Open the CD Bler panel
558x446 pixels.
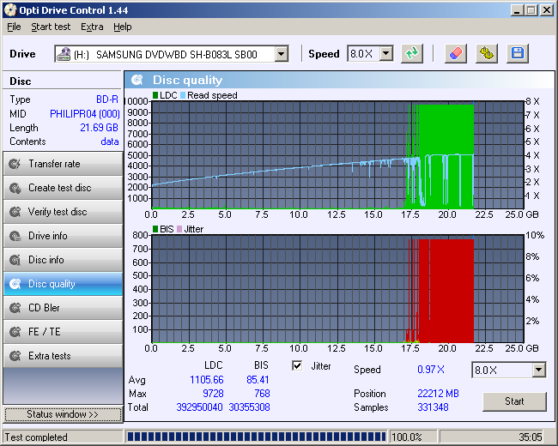[x=63, y=308]
